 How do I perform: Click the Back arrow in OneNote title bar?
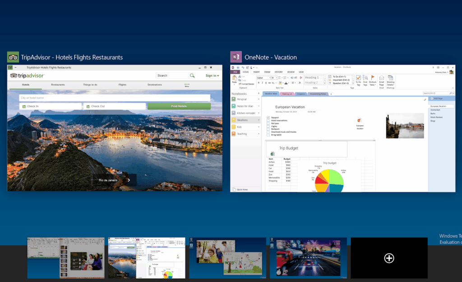tap(238, 68)
